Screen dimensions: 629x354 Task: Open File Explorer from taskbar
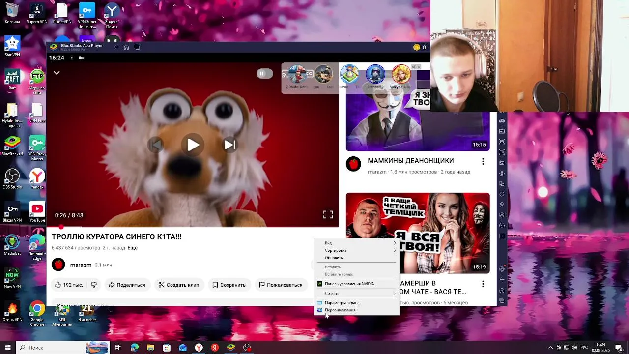tap(150, 348)
